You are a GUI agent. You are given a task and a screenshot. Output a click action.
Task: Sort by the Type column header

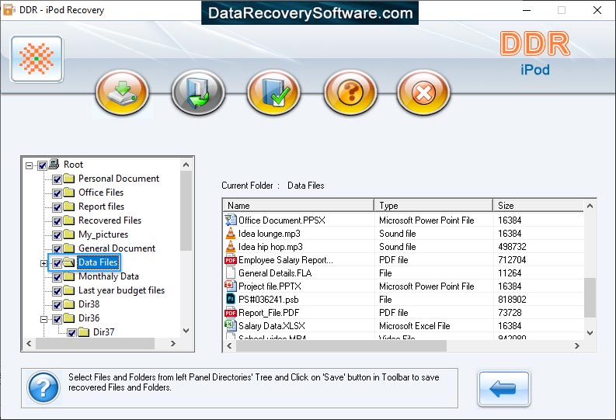[433, 205]
